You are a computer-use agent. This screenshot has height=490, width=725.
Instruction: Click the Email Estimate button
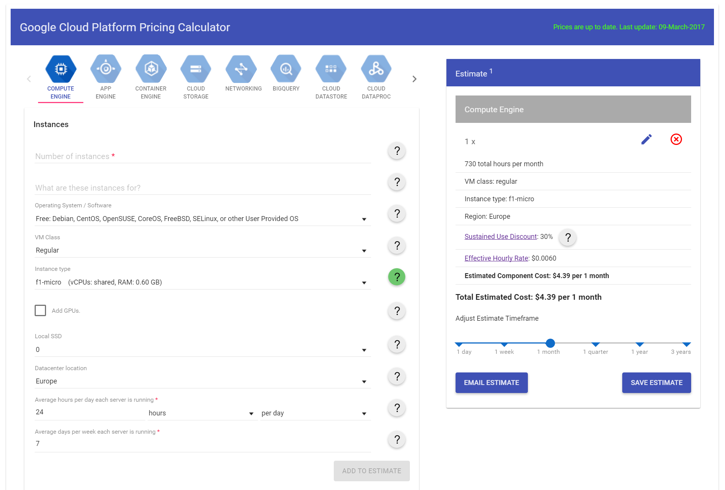click(491, 383)
